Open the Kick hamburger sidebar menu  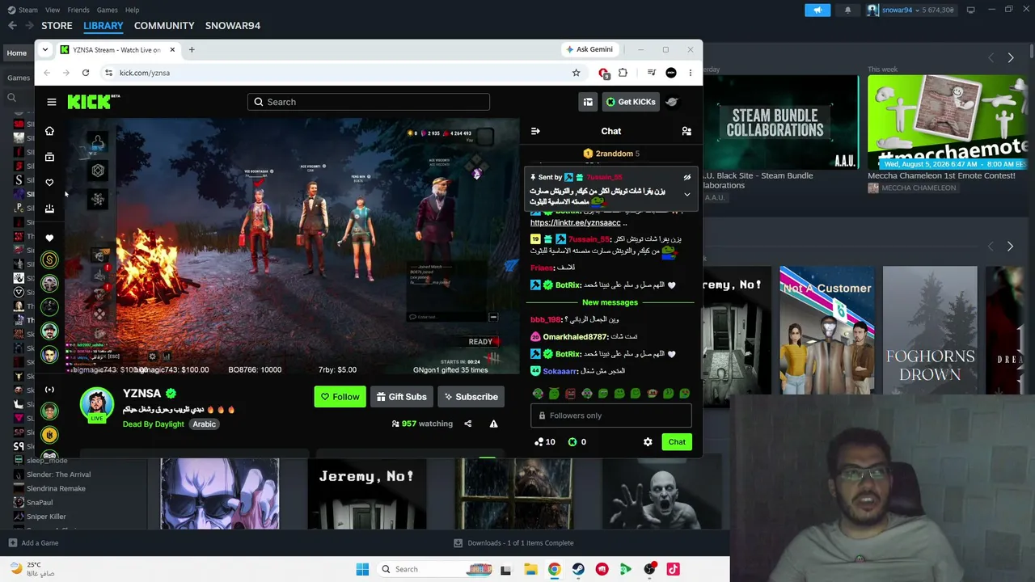52,102
